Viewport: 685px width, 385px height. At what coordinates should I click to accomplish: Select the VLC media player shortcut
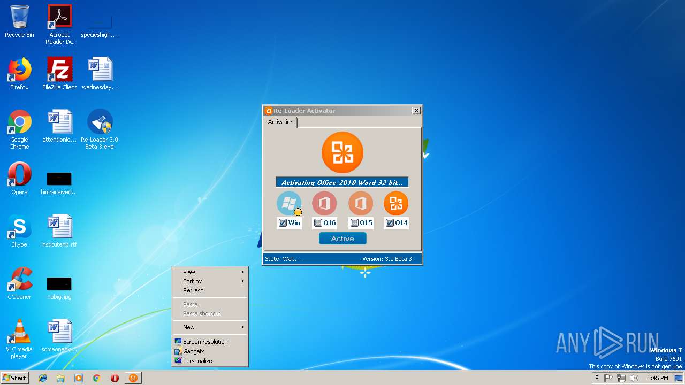(x=19, y=339)
